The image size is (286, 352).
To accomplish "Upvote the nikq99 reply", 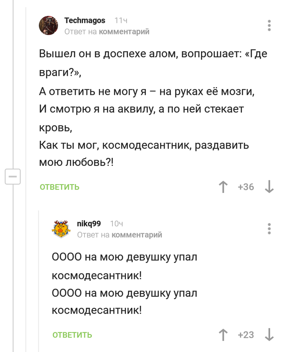I will pos(223,335).
